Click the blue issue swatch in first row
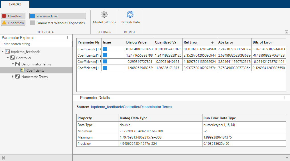 click(x=105, y=49)
